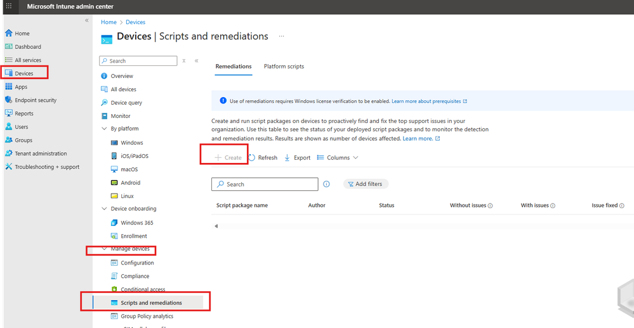The image size is (634, 328).
Task: Click the horizontal scrollbar left arrow
Action: pos(216,226)
